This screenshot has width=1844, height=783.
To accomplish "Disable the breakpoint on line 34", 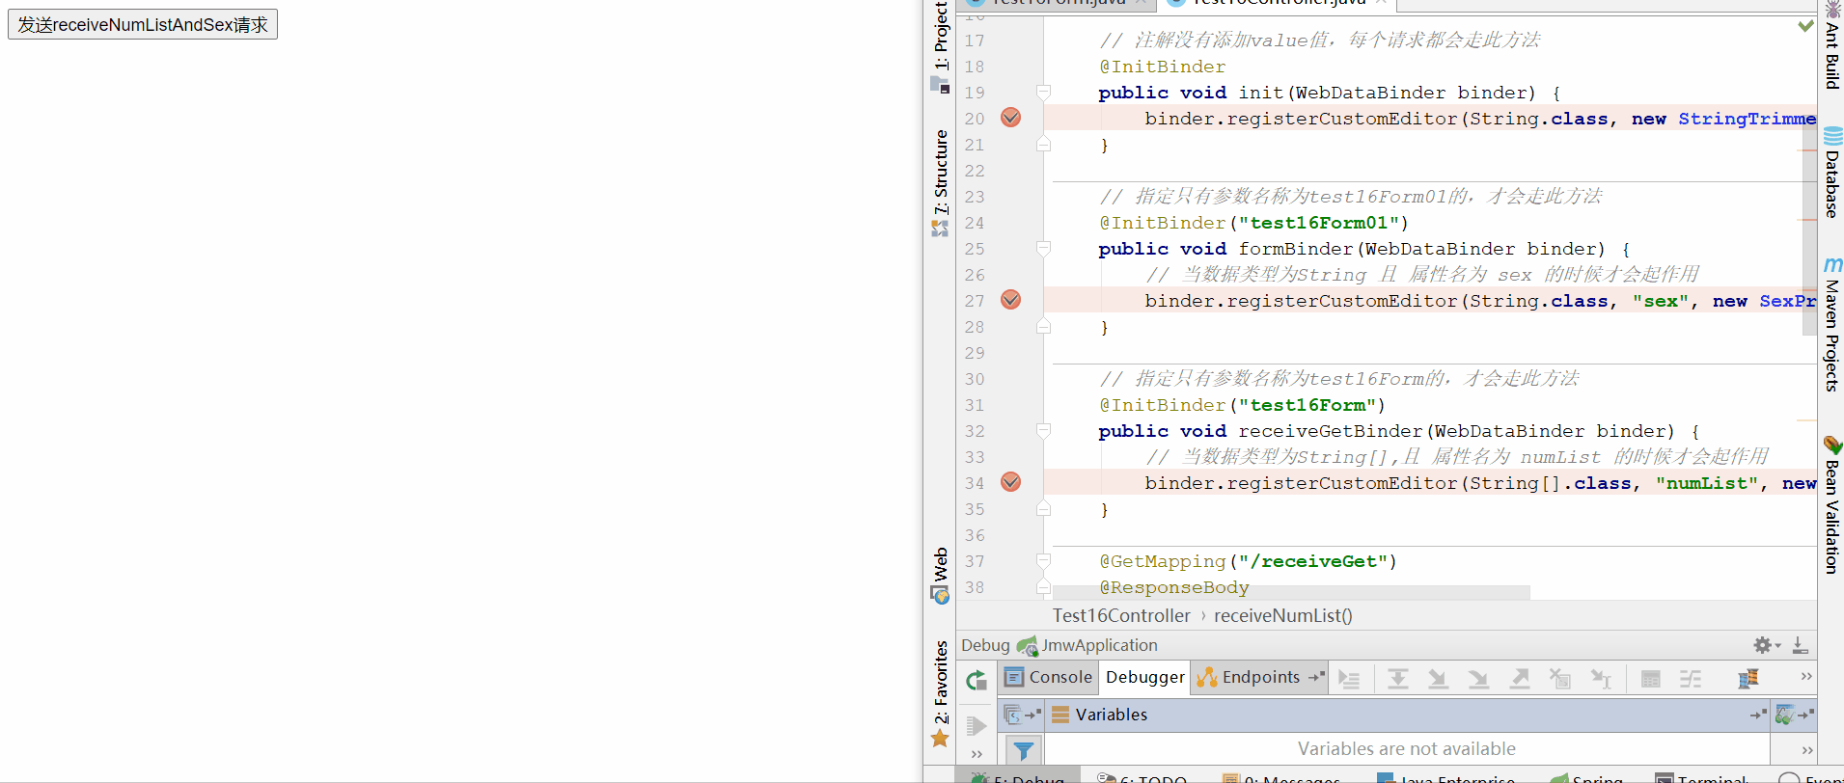I will [x=1010, y=482].
